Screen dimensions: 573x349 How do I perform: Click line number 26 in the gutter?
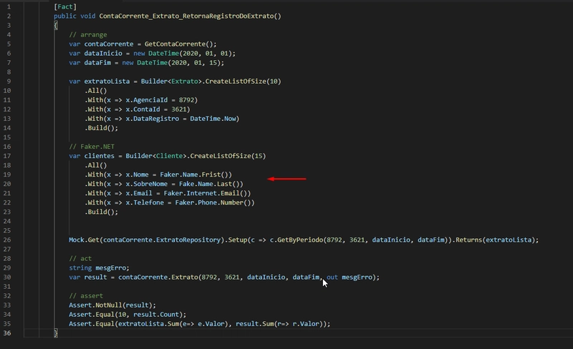(7, 240)
